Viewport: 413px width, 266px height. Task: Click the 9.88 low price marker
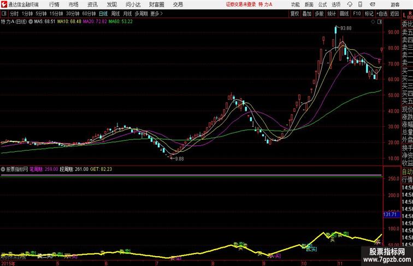(x=179, y=159)
